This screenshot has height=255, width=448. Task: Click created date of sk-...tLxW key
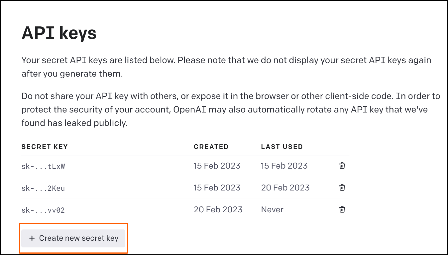pyautogui.click(x=217, y=166)
